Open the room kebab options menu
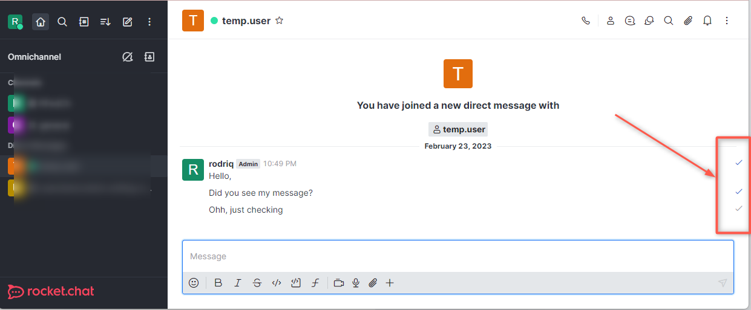The image size is (751, 310). click(x=727, y=21)
